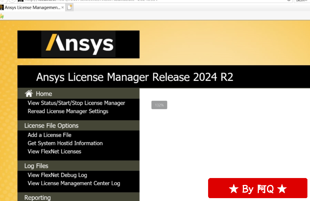Viewport: 310px width, 201px height.
Task: Click the Reporting section heading
Action: click(38, 198)
